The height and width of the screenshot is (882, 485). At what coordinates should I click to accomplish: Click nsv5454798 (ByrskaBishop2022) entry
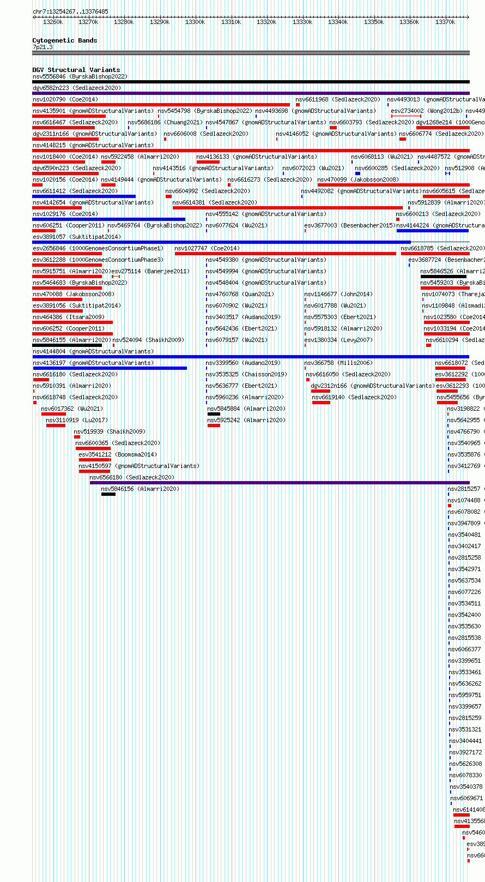tap(205, 111)
